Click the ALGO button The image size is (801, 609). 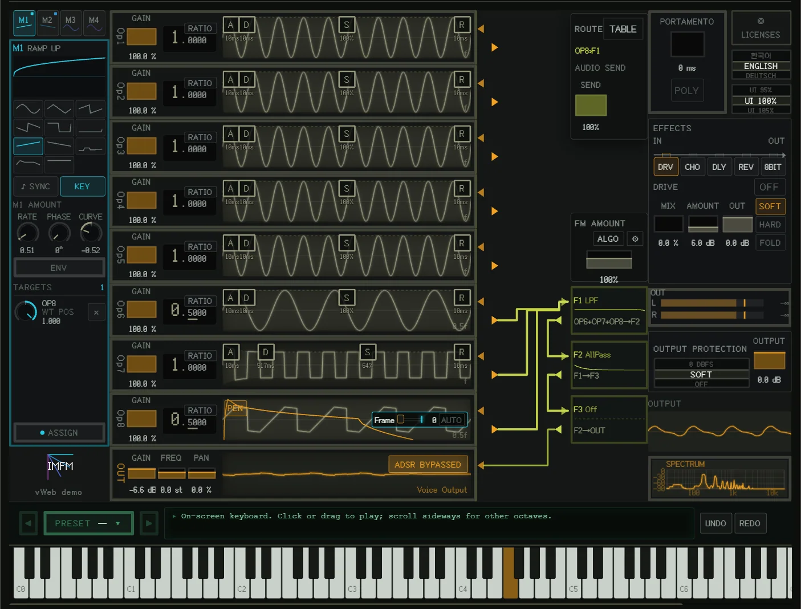[608, 239]
